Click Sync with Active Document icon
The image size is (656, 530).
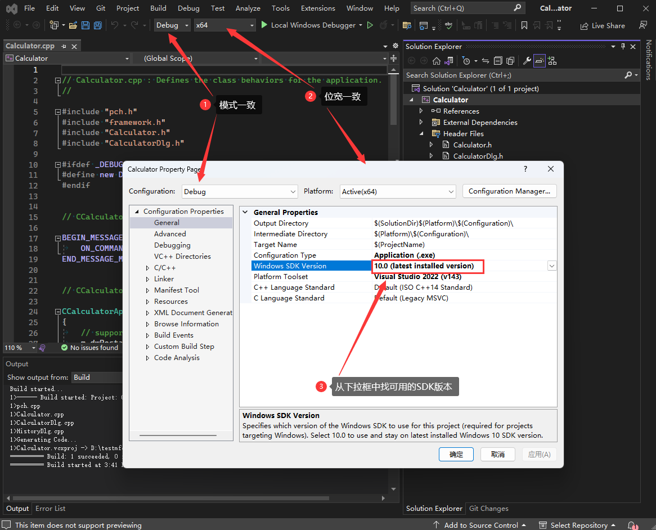[x=486, y=61]
